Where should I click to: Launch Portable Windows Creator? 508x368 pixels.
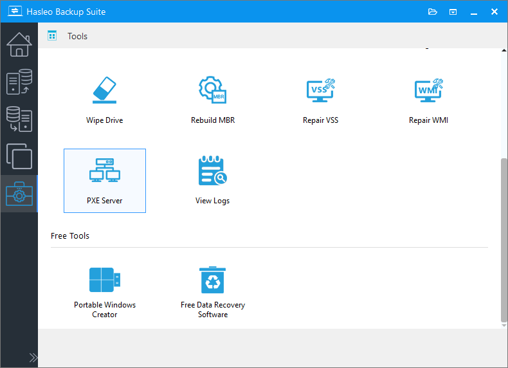pos(105,293)
